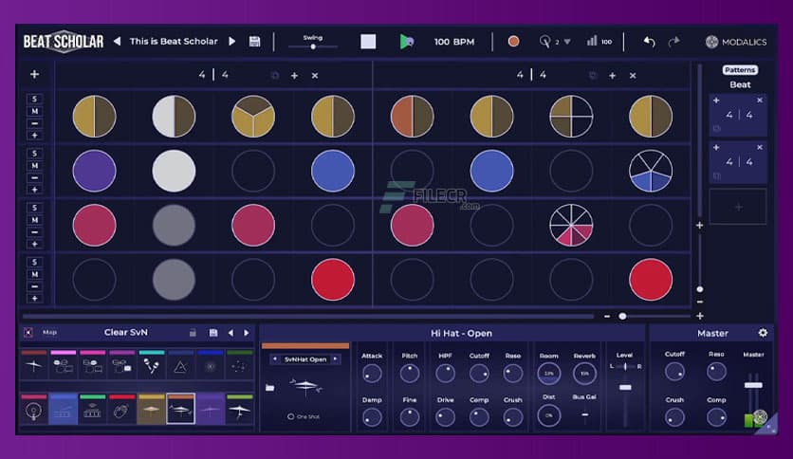The image size is (793, 459).
Task: Click the Attack knob
Action: click(372, 374)
